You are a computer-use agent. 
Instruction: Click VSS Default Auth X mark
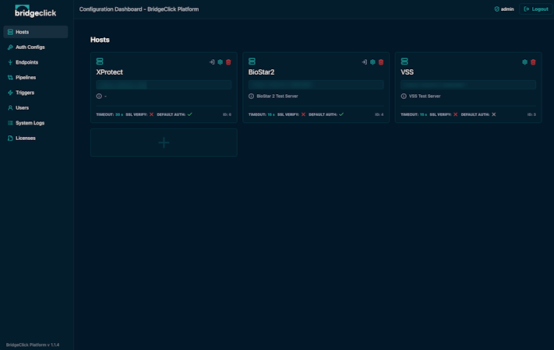tap(494, 114)
